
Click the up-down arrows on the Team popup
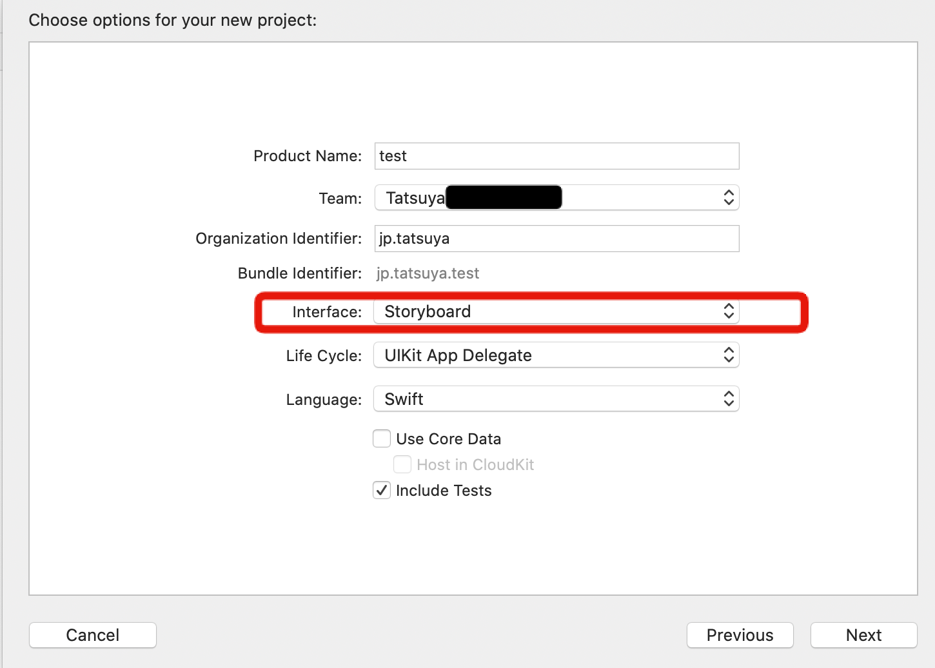(729, 198)
